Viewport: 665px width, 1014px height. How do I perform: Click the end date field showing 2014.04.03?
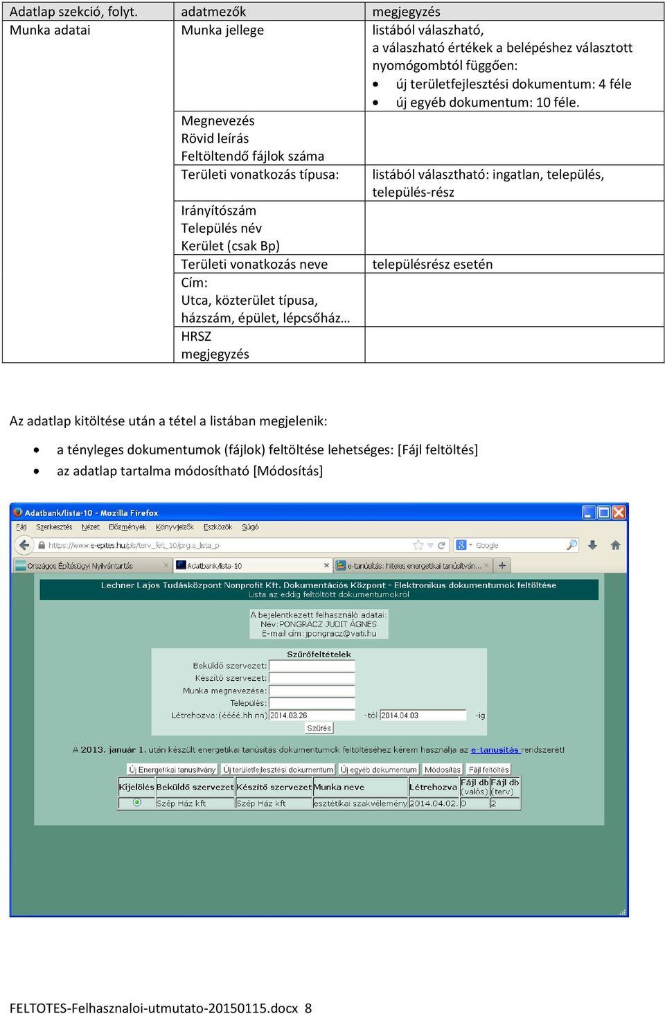click(x=423, y=715)
